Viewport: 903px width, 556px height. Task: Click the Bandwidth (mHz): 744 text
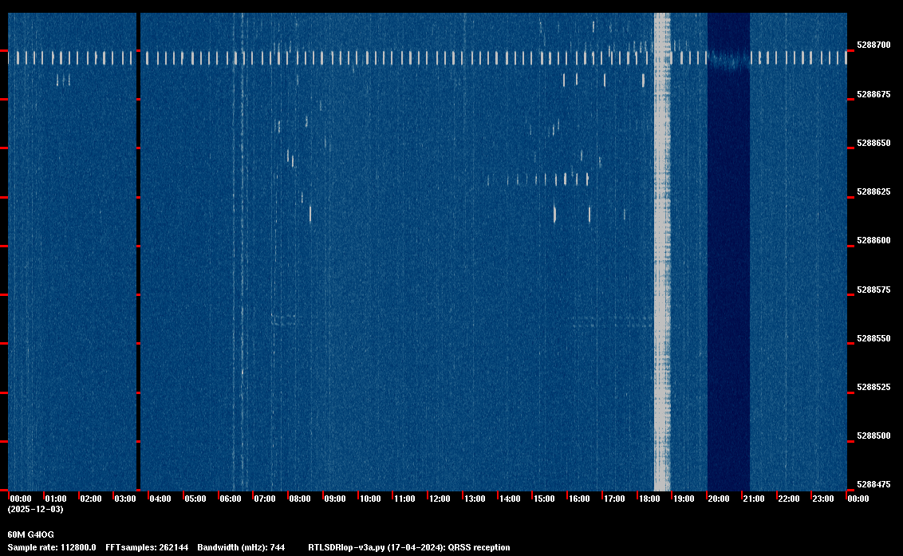[241, 547]
